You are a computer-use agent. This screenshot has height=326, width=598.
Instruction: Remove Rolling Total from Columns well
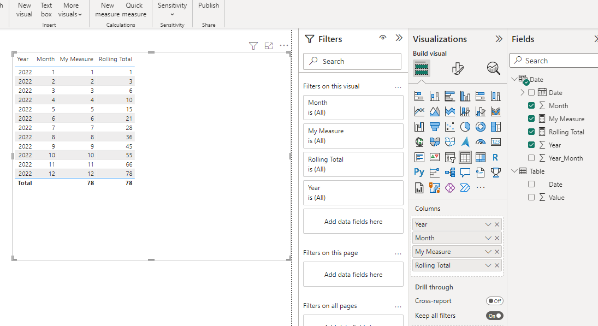497,265
